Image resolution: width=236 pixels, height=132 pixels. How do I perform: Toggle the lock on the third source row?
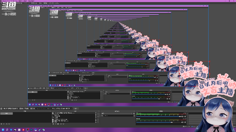coord(98,116)
